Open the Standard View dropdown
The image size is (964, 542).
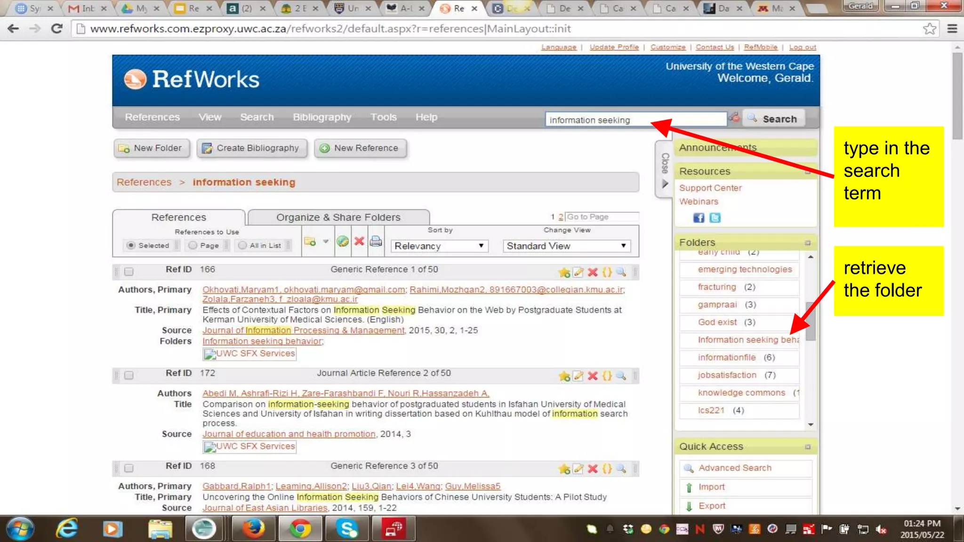point(567,246)
